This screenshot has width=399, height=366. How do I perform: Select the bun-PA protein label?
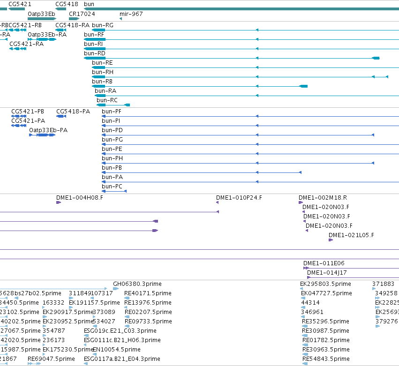click(112, 177)
